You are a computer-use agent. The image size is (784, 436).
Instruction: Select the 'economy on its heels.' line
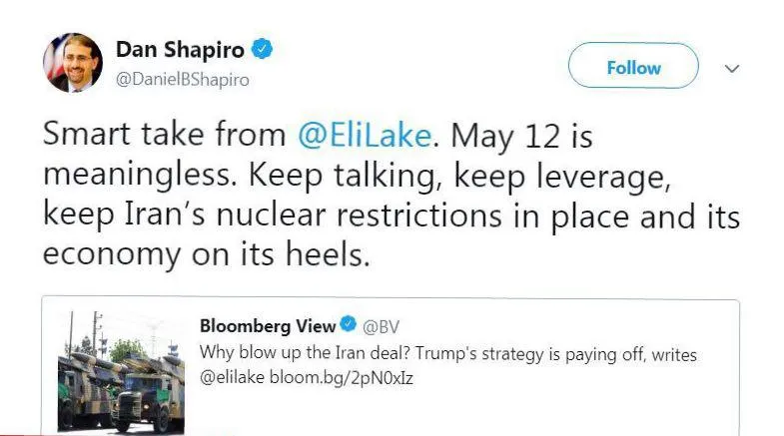(x=207, y=254)
